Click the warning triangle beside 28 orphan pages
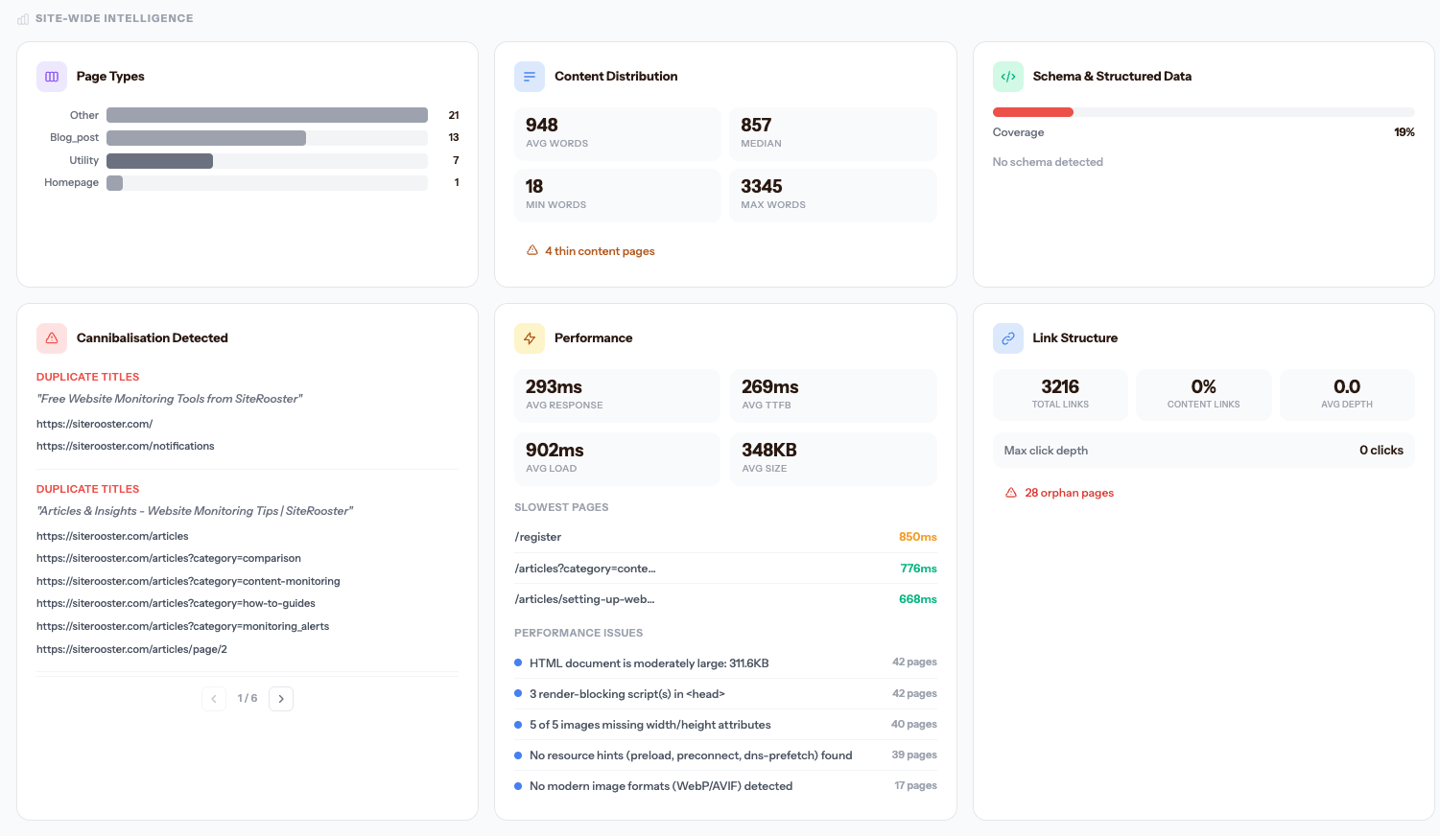 [x=1011, y=492]
